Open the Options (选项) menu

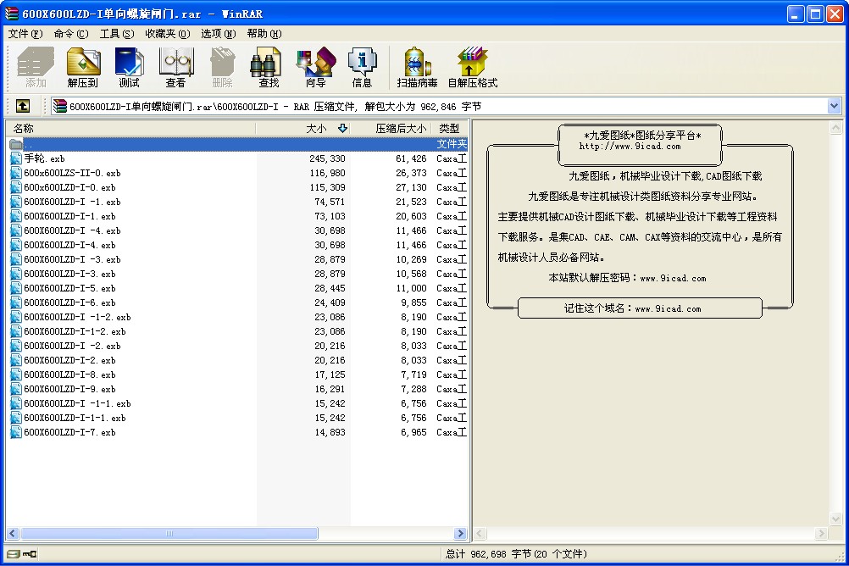tap(219, 34)
